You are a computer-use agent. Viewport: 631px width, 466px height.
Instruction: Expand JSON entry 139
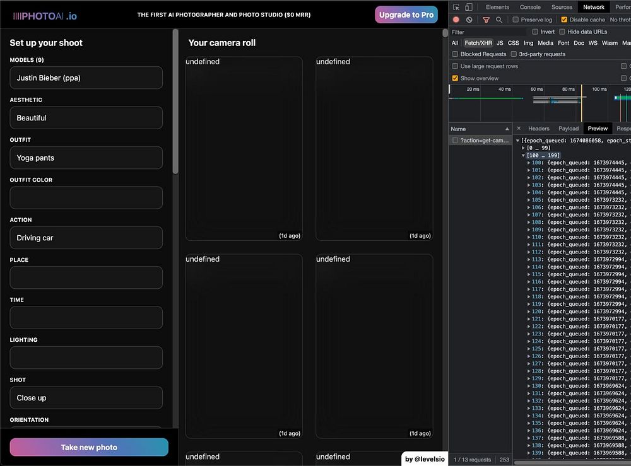[x=529, y=453]
